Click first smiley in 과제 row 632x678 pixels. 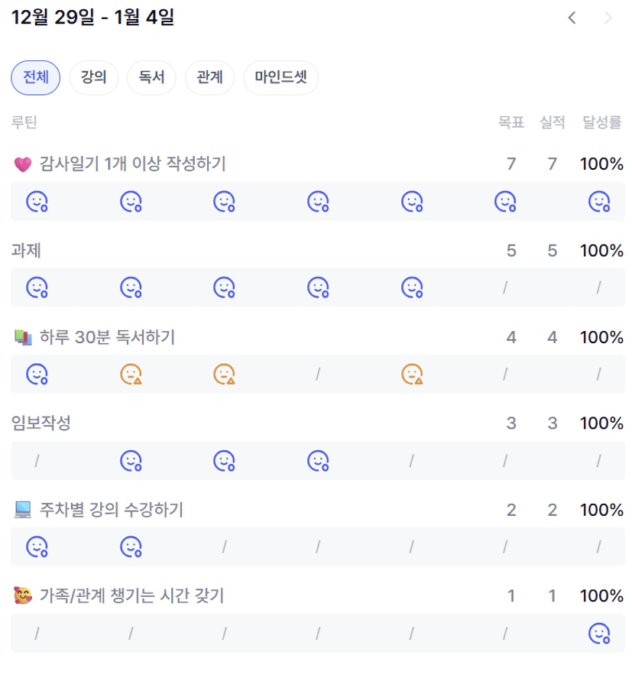(37, 288)
